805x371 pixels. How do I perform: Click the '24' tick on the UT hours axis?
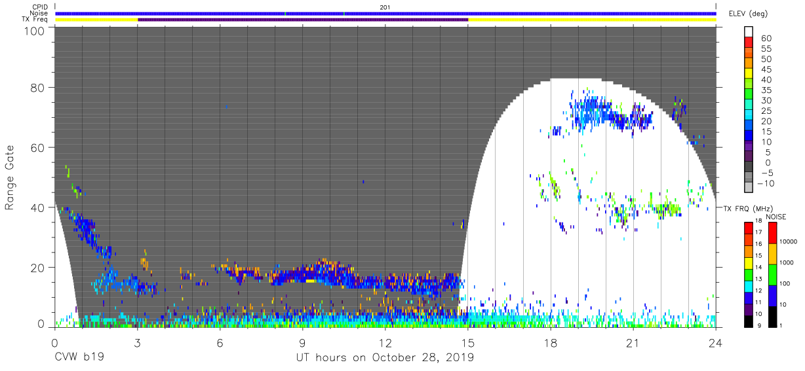[715, 342]
